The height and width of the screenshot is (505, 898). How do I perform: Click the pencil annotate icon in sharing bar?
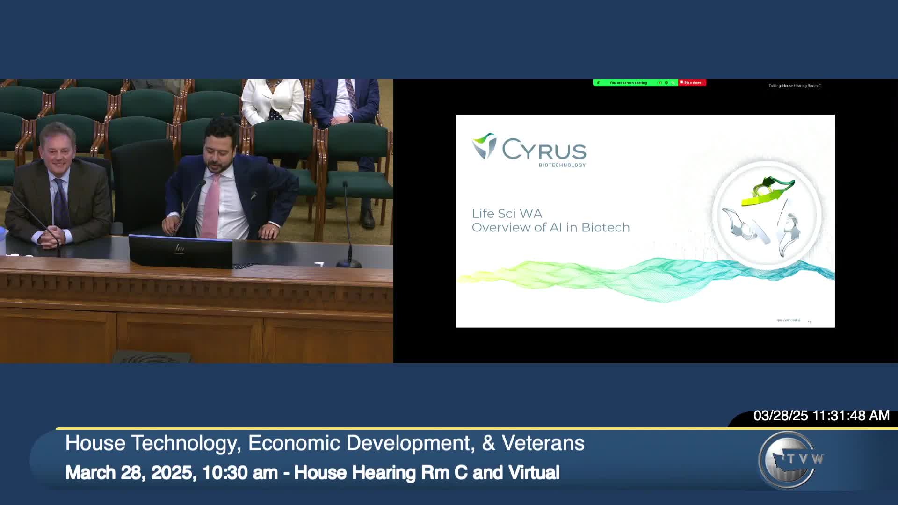point(673,83)
